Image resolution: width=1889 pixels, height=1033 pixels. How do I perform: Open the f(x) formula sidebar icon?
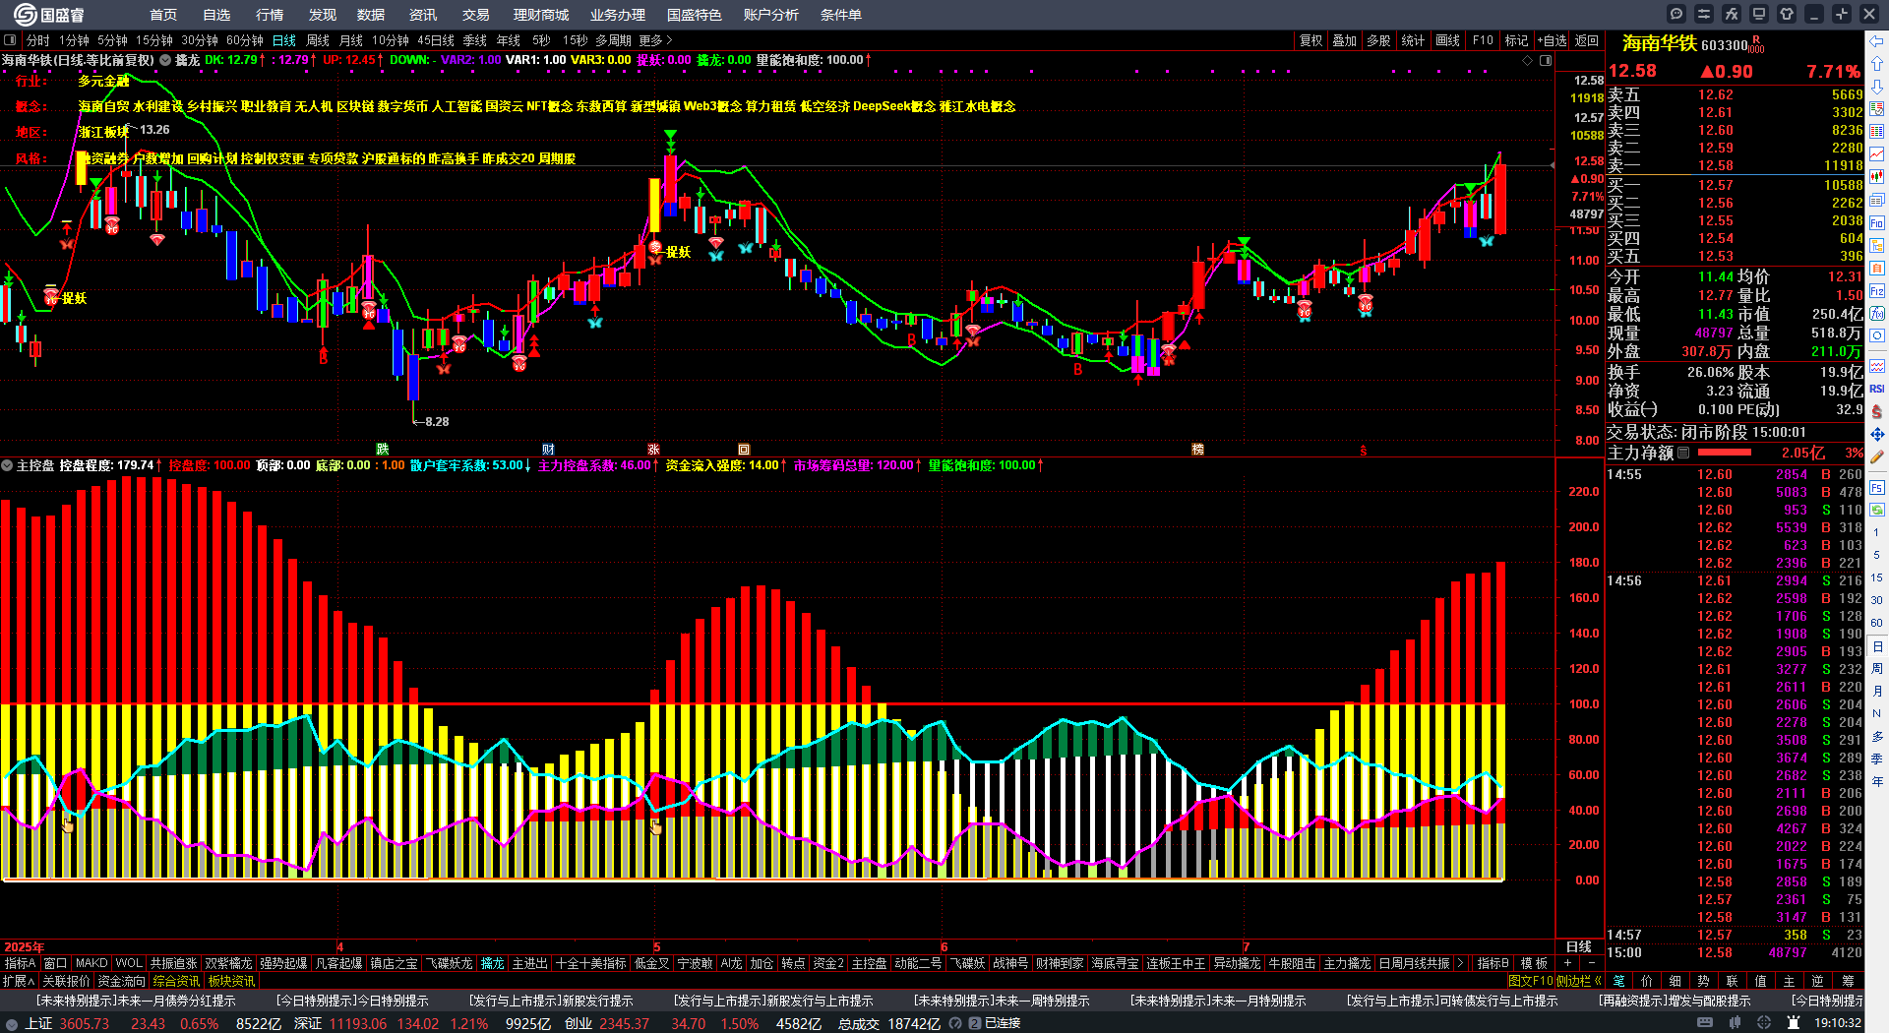click(x=1877, y=314)
